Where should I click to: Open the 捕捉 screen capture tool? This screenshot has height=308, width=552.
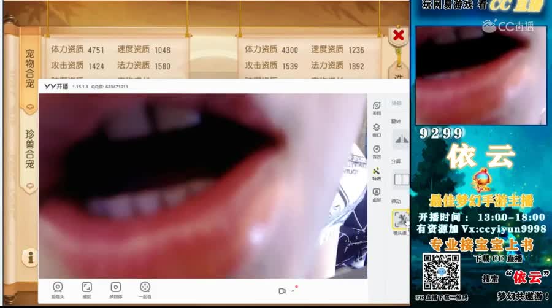86,290
